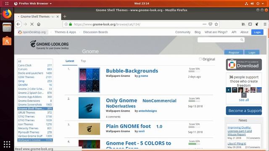Open the Blog menu item

(x=198, y=32)
